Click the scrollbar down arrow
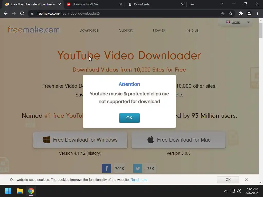263x197 pixels. coord(261,182)
